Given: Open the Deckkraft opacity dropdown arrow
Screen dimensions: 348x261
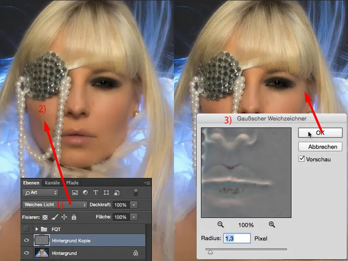Looking at the screenshot, I should tap(134, 205).
